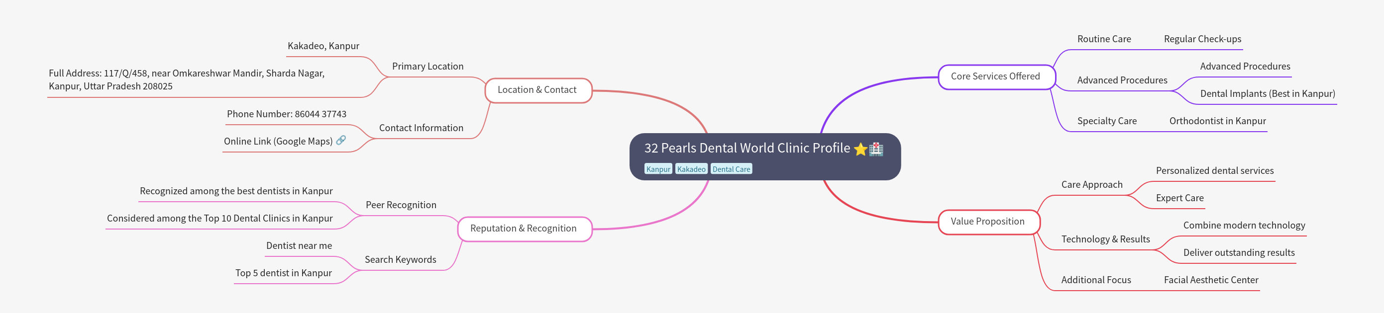1384x313 pixels.
Task: Select the Primary Location node
Action: pos(427,67)
